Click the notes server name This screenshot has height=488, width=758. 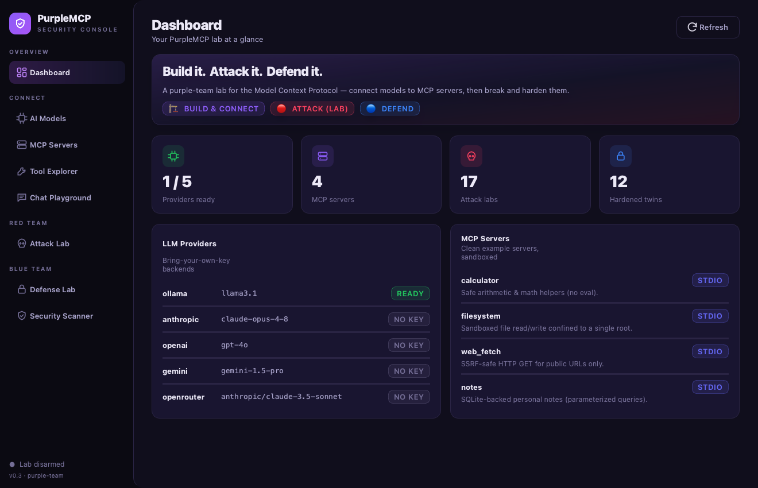pos(471,387)
